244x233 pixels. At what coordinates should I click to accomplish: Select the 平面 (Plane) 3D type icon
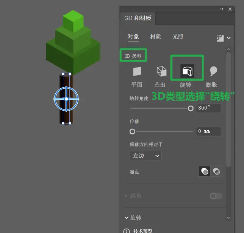(137, 71)
